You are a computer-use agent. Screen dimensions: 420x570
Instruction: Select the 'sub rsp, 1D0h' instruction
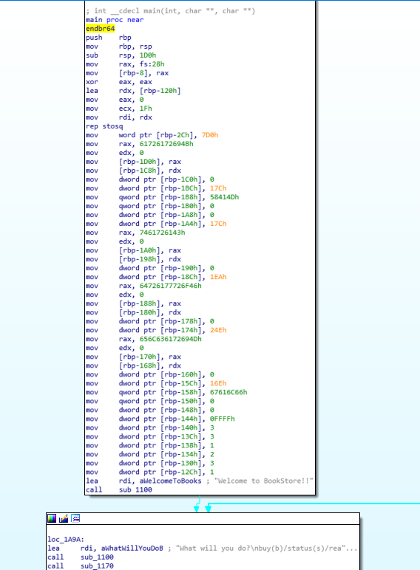121,55
